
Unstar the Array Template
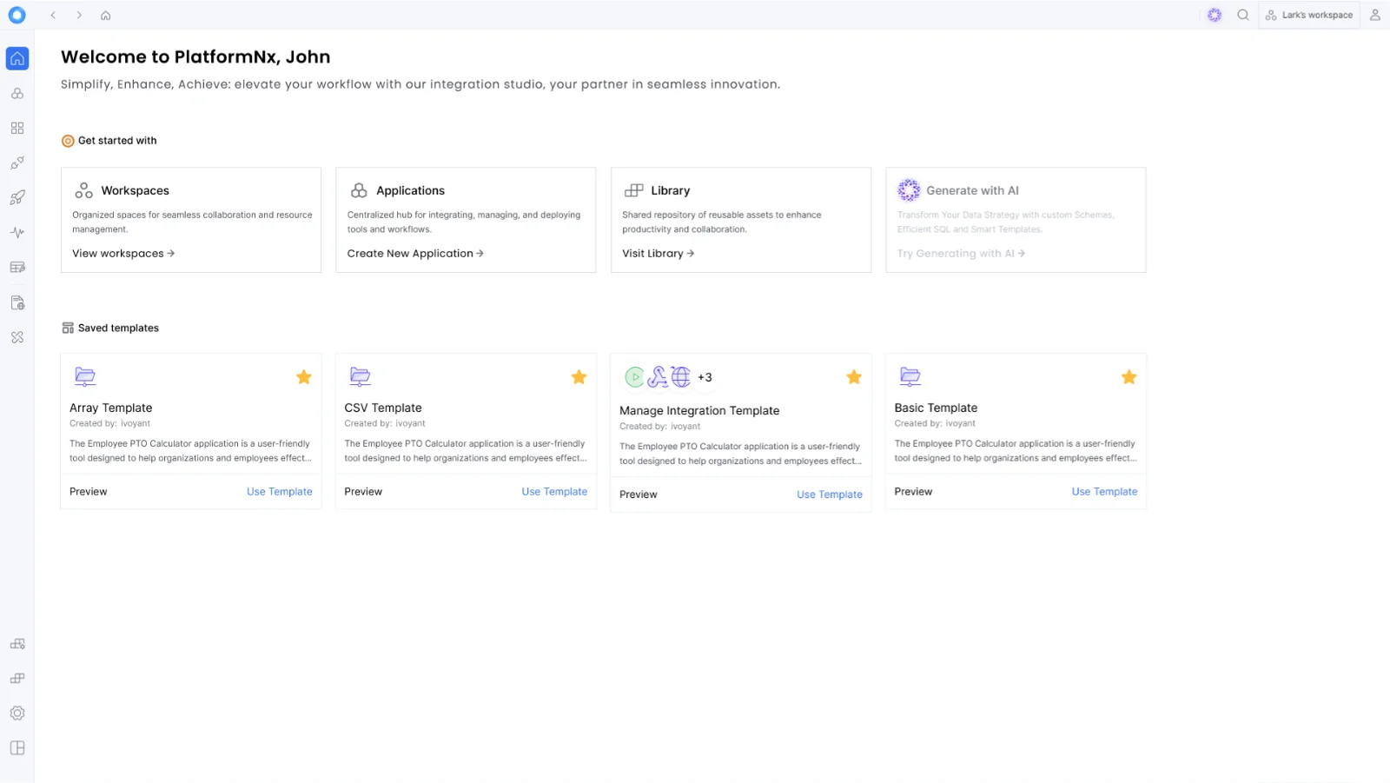[x=304, y=377]
